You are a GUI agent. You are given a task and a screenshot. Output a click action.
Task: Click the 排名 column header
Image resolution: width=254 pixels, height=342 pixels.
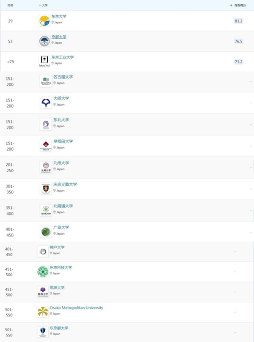pos(10,5)
